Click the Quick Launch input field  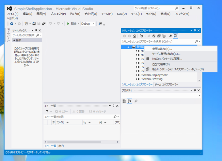[154, 8]
